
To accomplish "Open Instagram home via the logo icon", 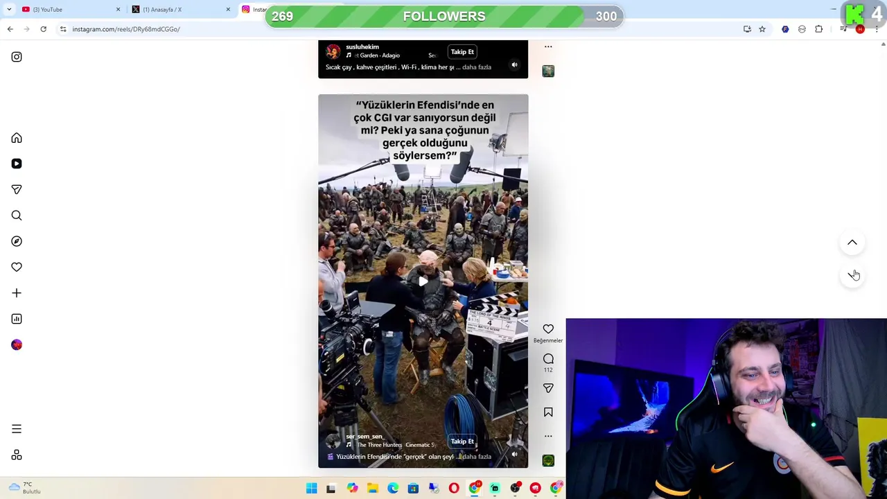I will pos(17,57).
